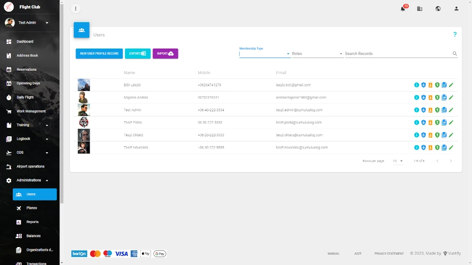
Task: Open documents icon for Majoros András
Action: (444, 98)
